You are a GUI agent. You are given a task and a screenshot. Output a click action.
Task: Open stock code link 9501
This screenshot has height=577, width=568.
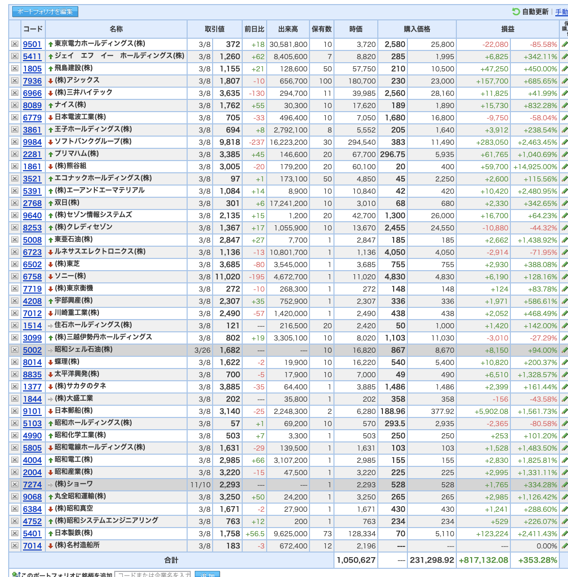click(32, 44)
